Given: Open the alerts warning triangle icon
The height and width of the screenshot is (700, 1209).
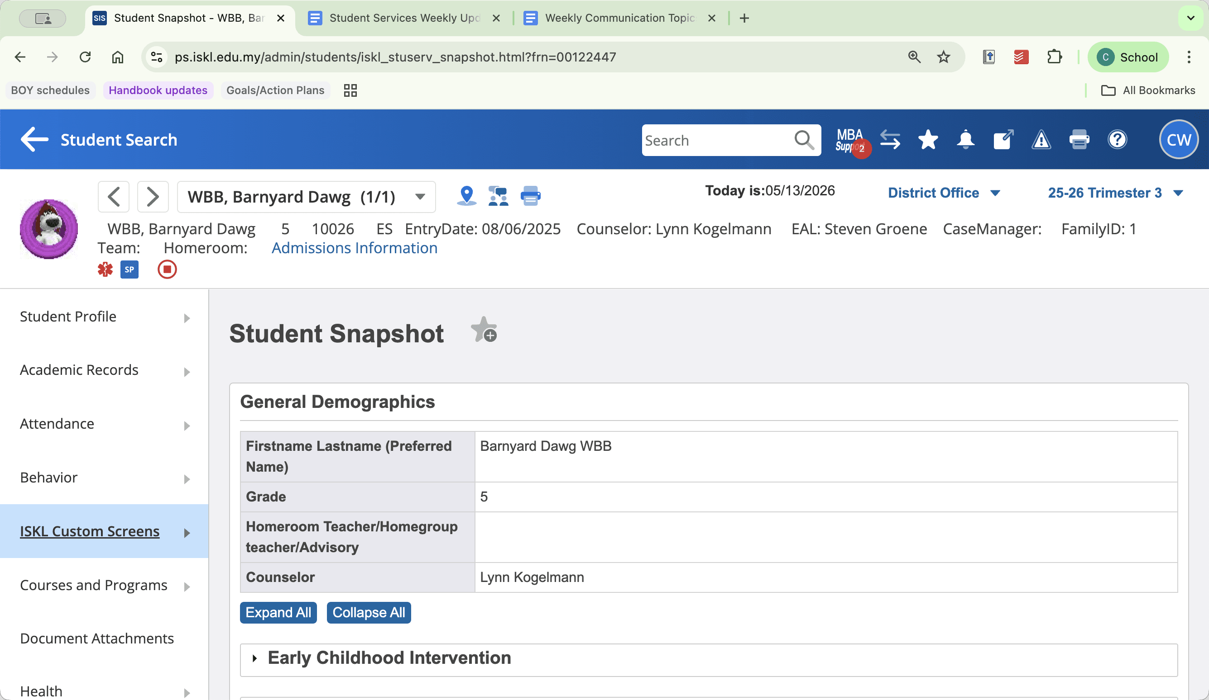Looking at the screenshot, I should tap(1041, 140).
